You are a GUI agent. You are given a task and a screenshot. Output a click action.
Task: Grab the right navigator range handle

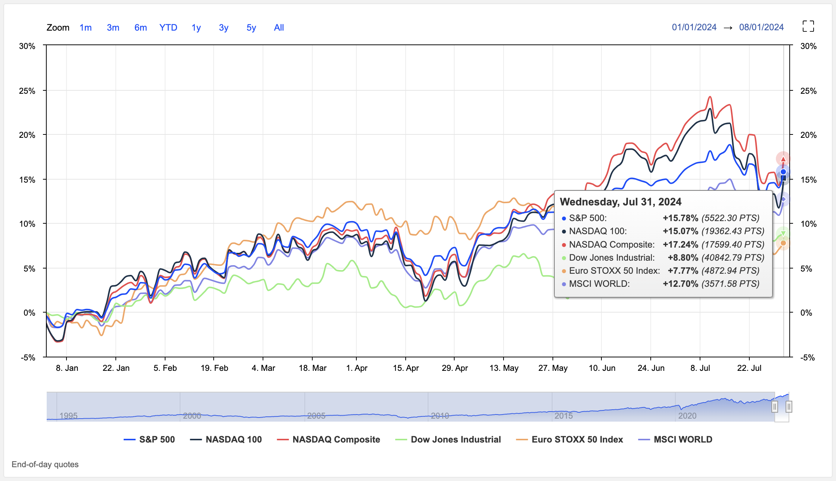pyautogui.click(x=789, y=407)
